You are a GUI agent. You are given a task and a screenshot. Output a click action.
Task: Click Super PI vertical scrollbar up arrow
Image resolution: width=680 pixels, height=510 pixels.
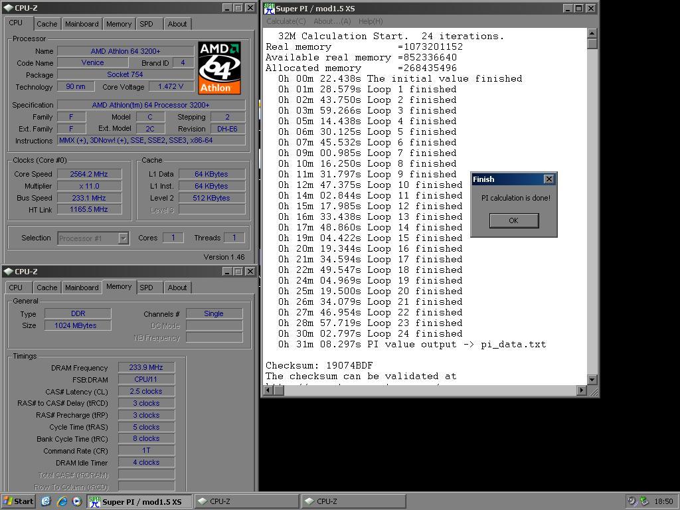tap(592, 33)
